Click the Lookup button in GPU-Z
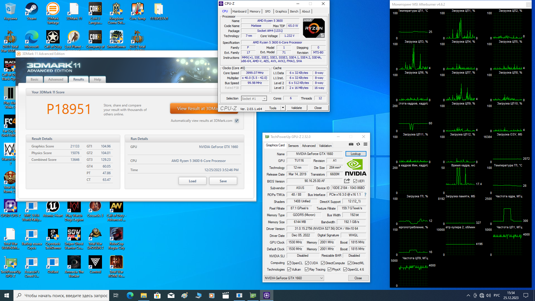Viewport: 535px width, 301px height. [x=356, y=154]
